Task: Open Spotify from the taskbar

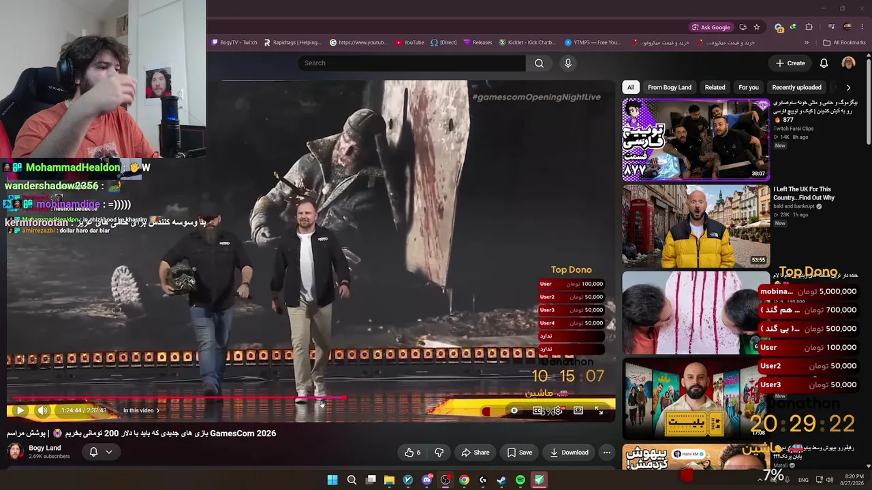Action: point(520,480)
